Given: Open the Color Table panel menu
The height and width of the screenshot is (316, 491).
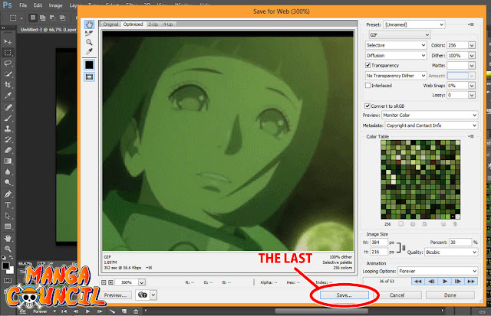Looking at the screenshot, I should (x=471, y=136).
